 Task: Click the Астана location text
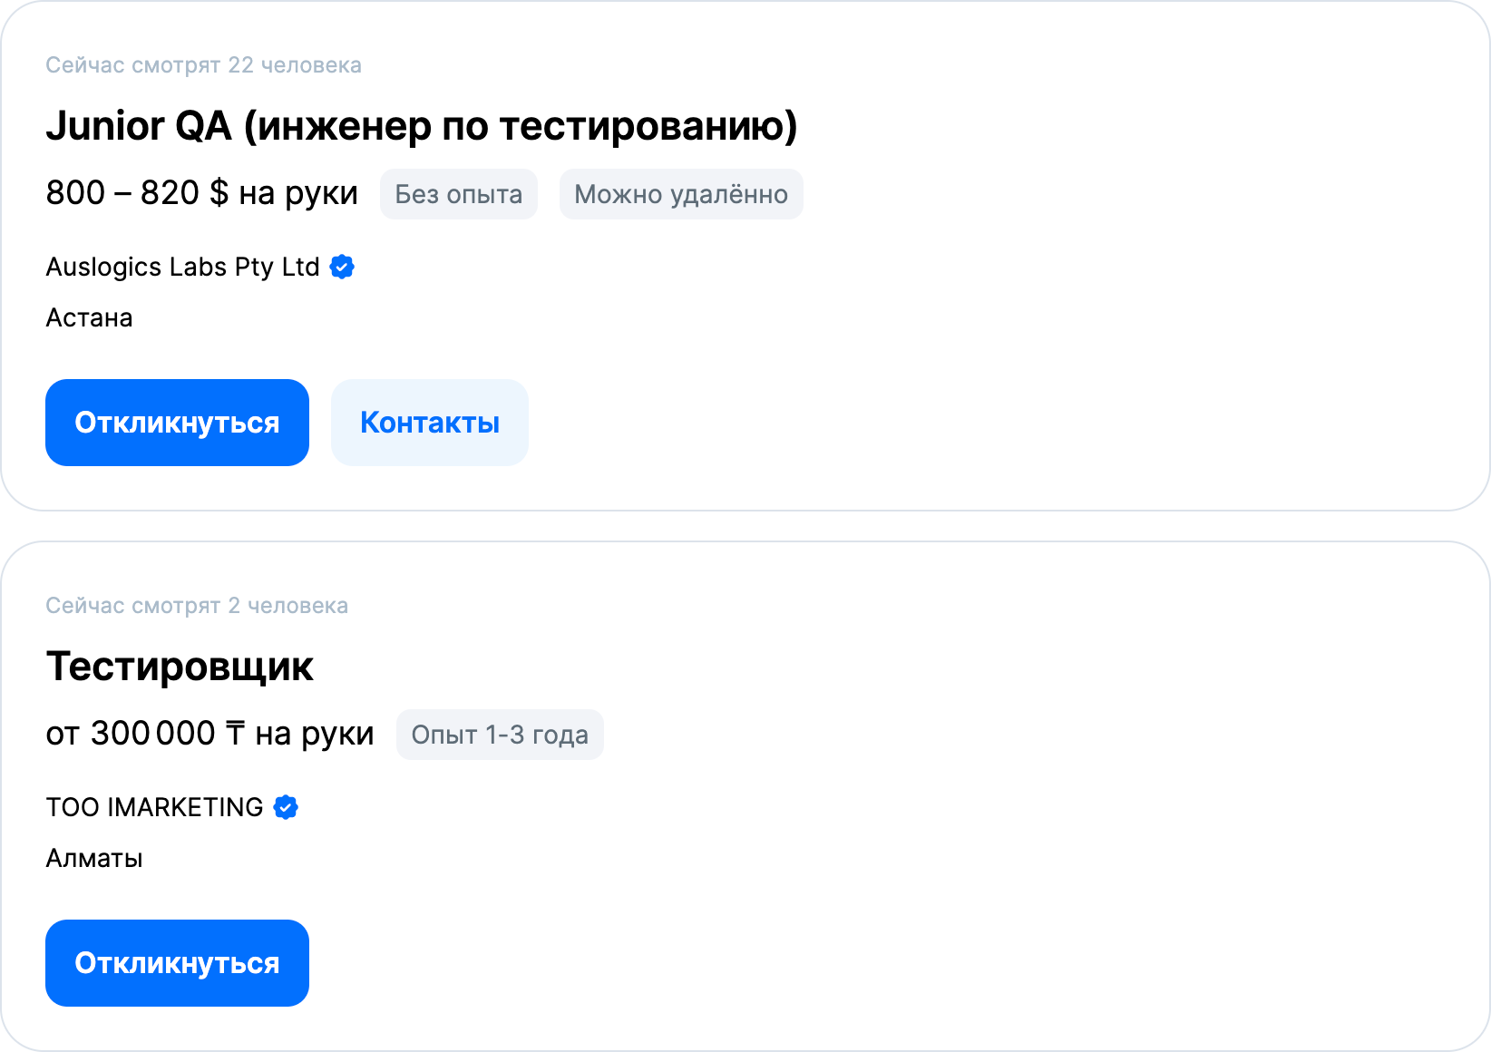click(89, 317)
